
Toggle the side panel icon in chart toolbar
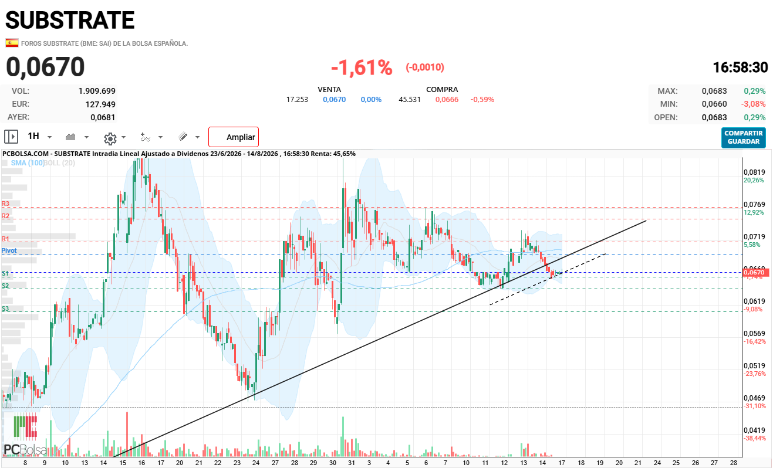tap(11, 137)
